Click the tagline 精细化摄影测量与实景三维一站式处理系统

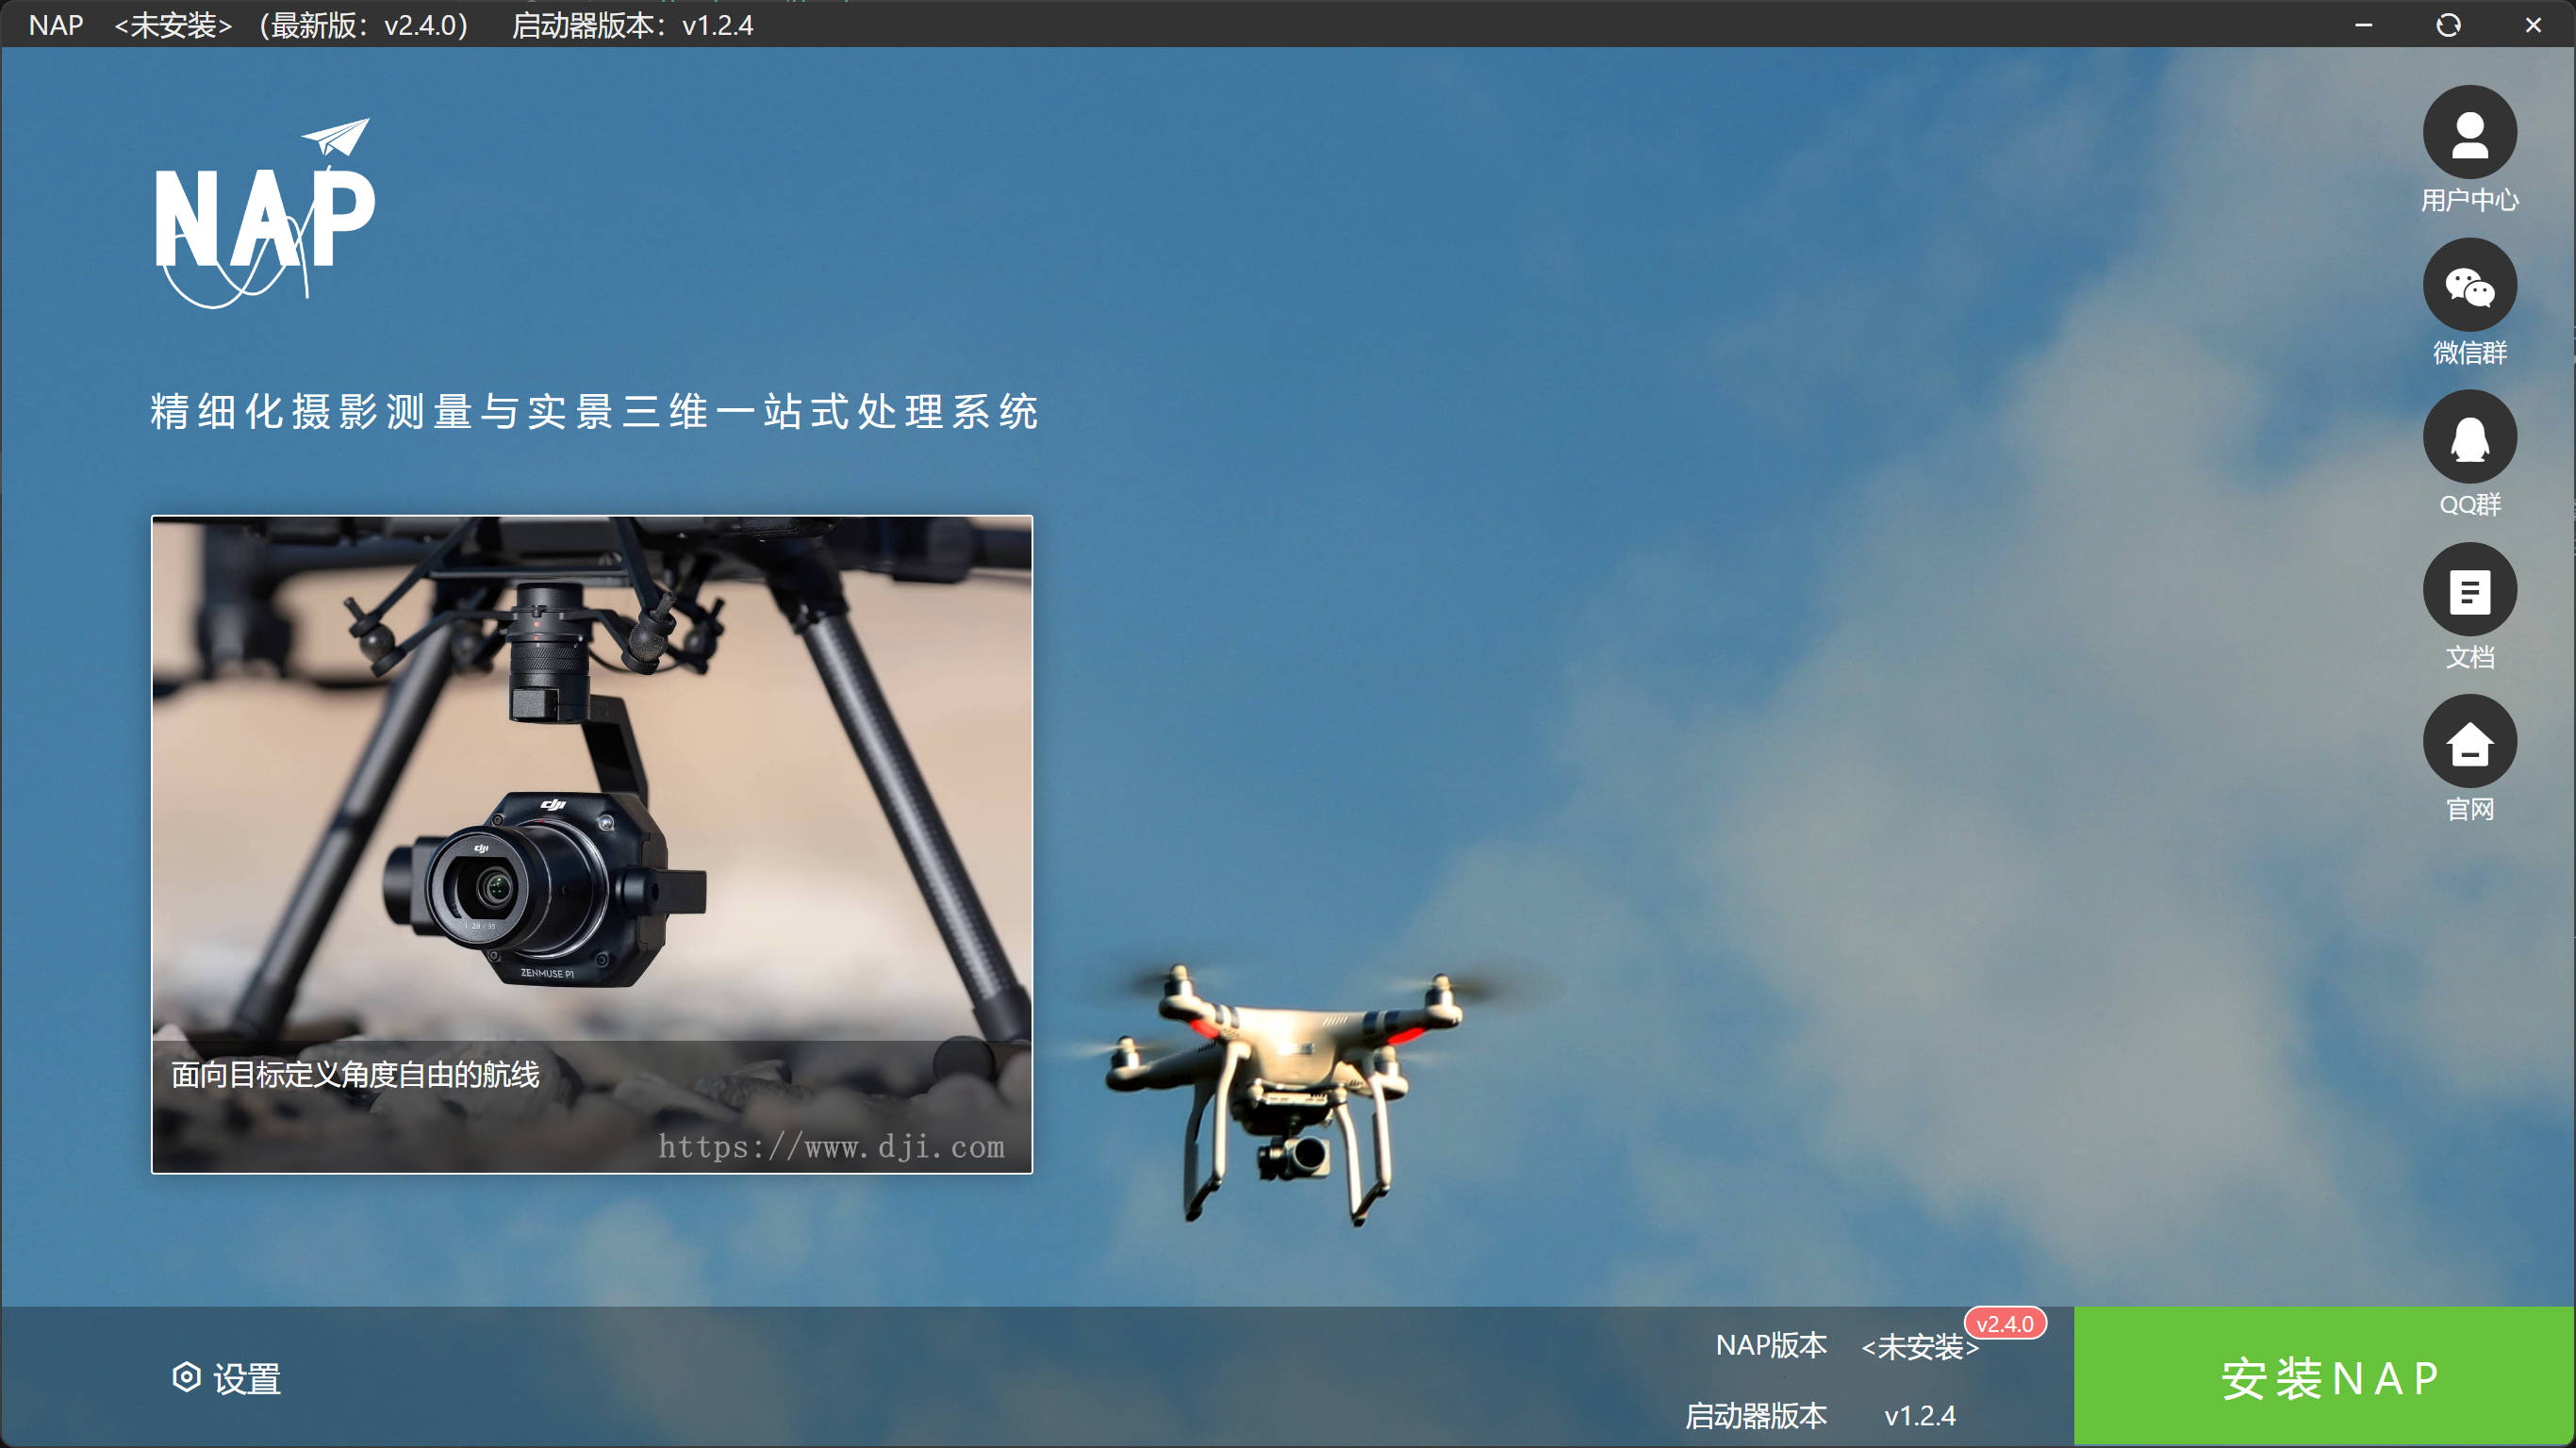(x=594, y=411)
